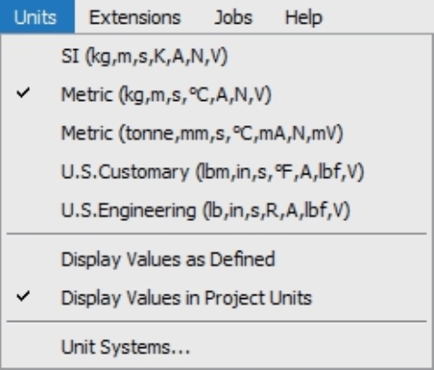Image resolution: width=434 pixels, height=370 pixels.
Task: Click the checkmark beside Metric (kg,m,s,°C,A,N,V)
Action: pyautogui.click(x=24, y=94)
